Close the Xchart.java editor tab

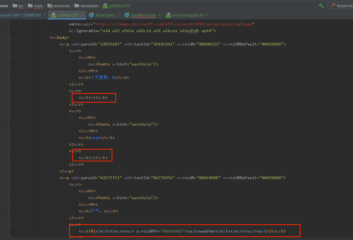click(118, 15)
